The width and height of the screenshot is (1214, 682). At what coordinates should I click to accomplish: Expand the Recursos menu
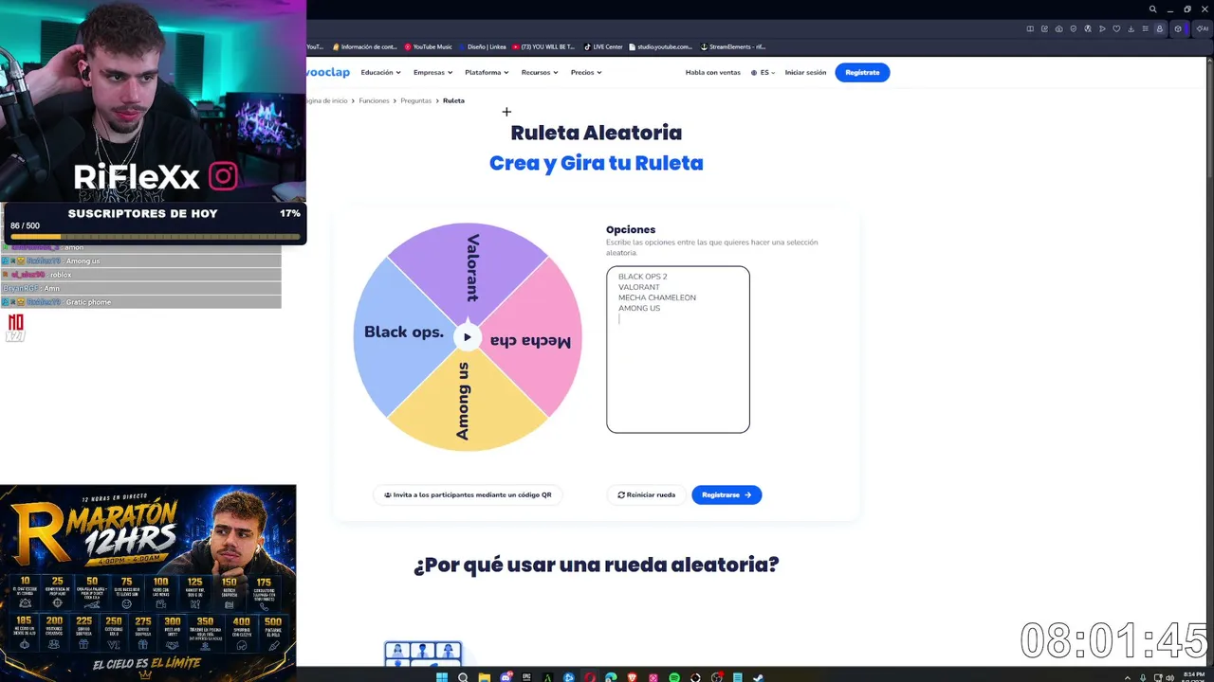point(539,72)
